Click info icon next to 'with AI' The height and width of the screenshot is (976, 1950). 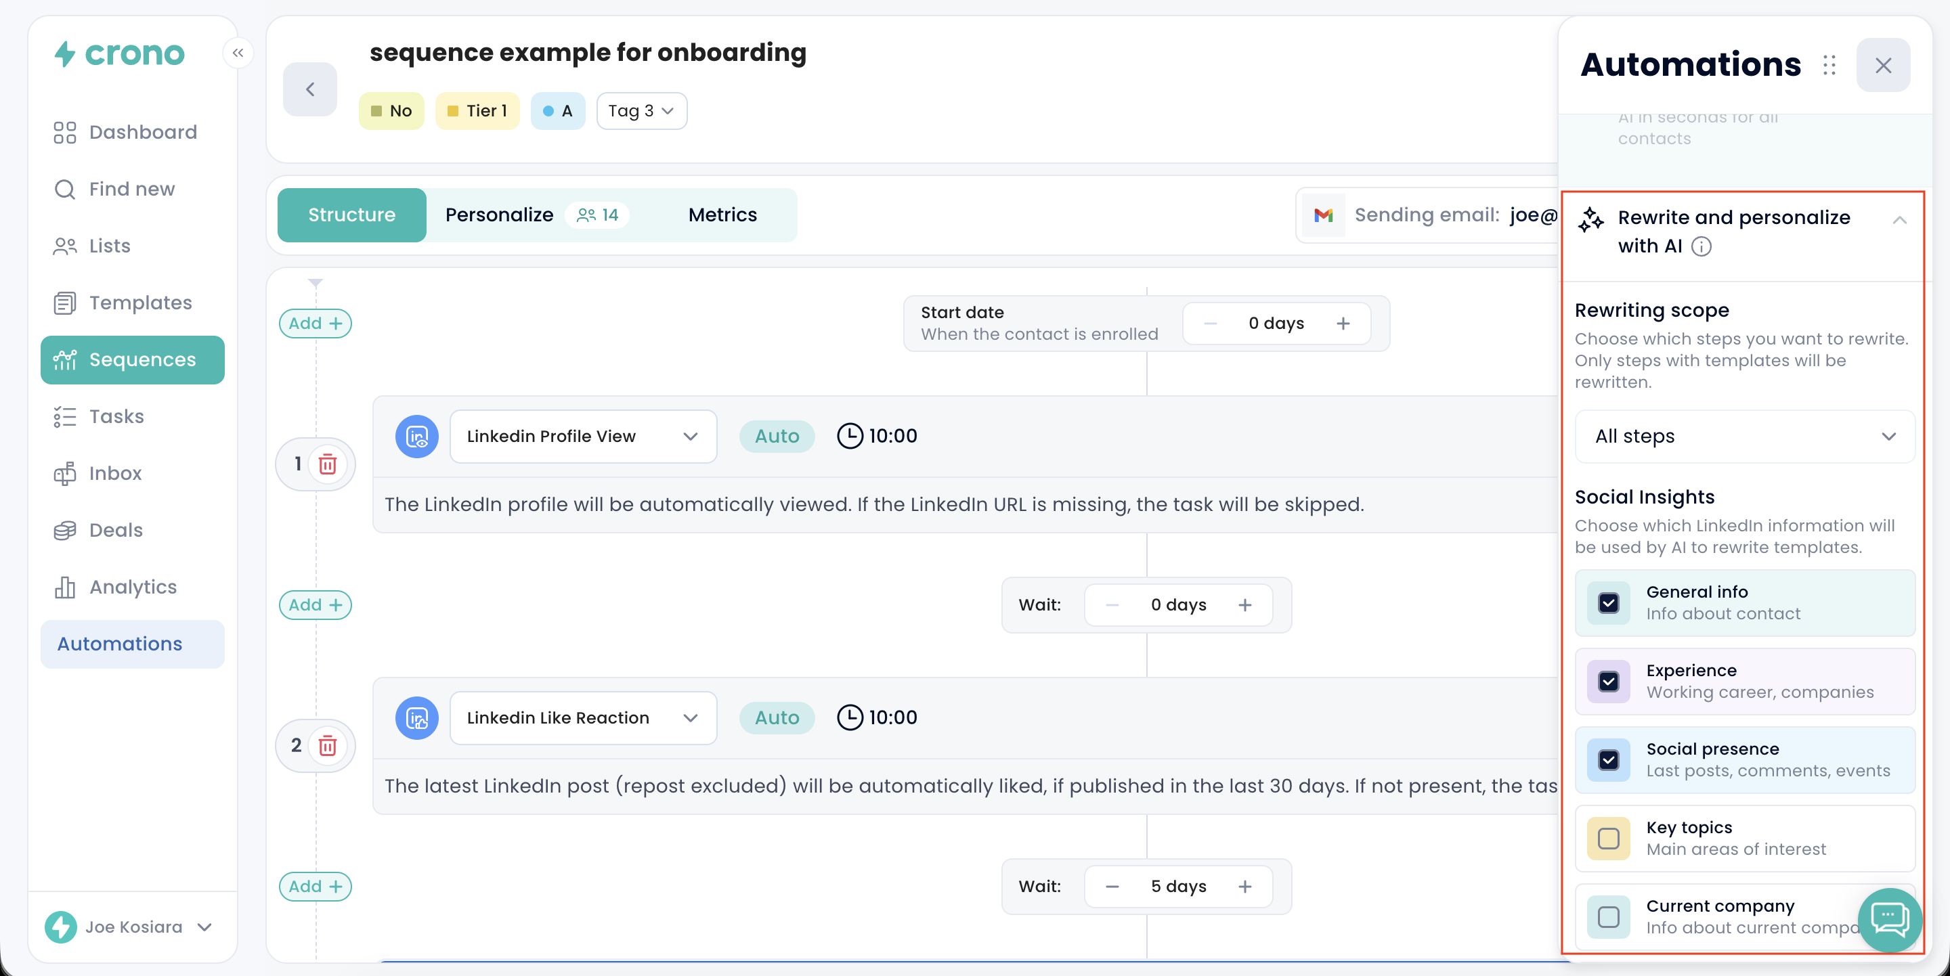pos(1701,246)
